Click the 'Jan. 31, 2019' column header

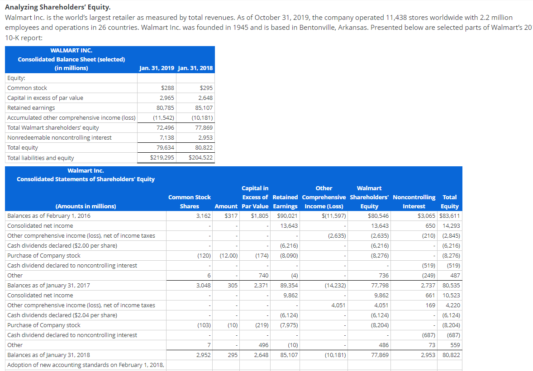coord(157,68)
